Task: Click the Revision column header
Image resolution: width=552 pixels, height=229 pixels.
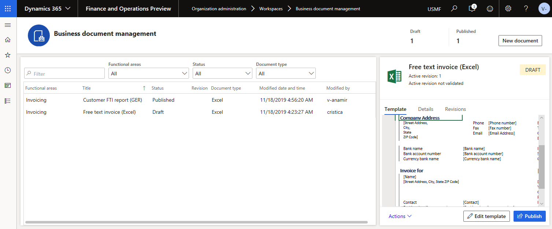Action: (200, 88)
